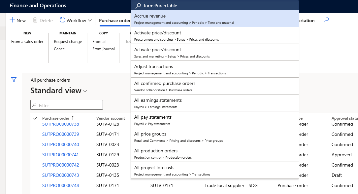Open purchase order SUTPRO00000738

coord(60,124)
